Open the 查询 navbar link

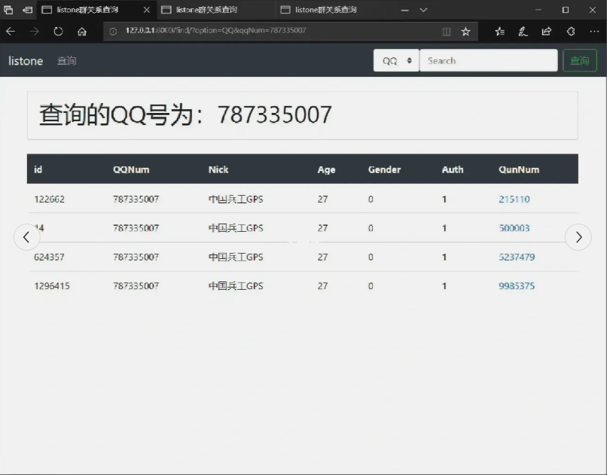[x=66, y=61]
